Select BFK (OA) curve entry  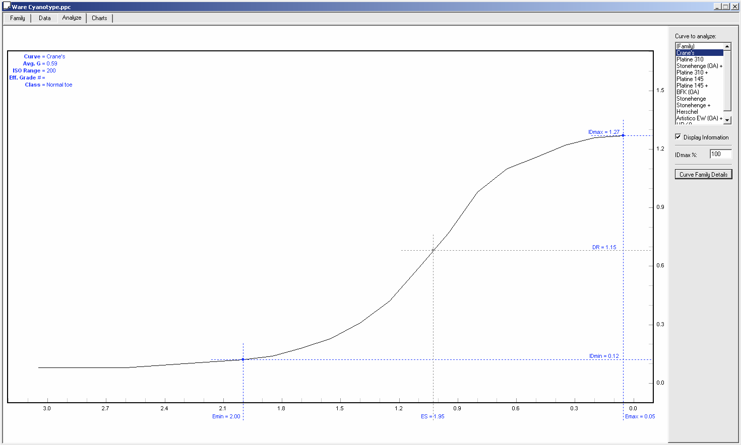688,92
